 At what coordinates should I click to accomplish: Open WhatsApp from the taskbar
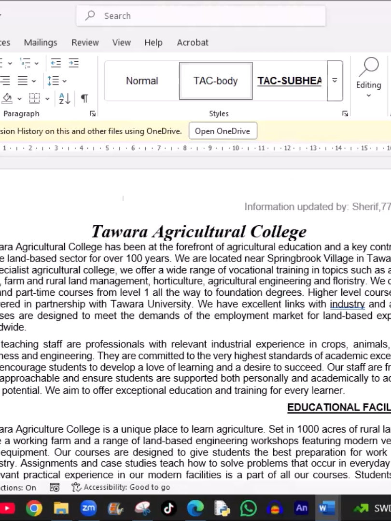coord(249,508)
